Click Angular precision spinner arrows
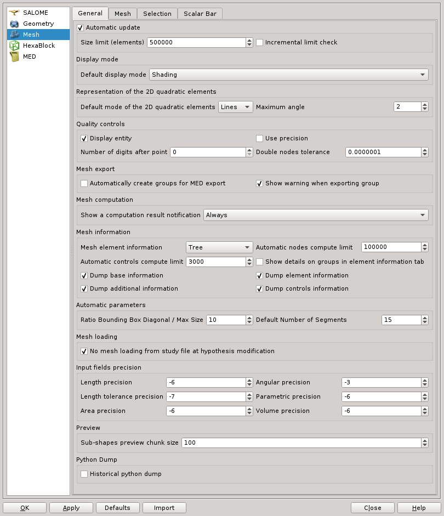444x516 pixels. (x=425, y=382)
